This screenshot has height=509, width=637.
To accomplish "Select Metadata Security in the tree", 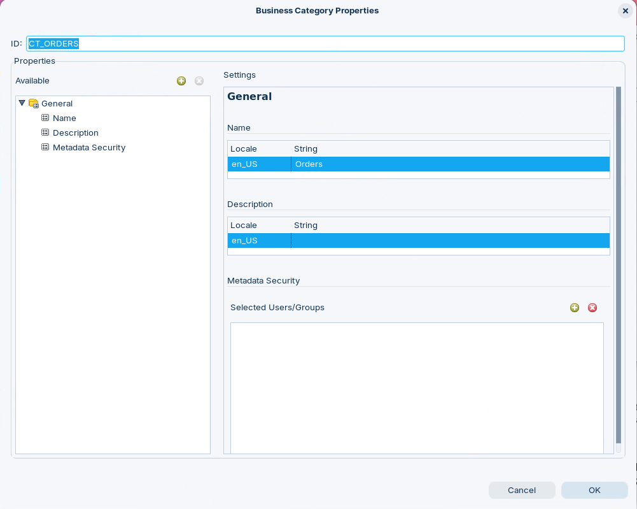I will point(89,147).
